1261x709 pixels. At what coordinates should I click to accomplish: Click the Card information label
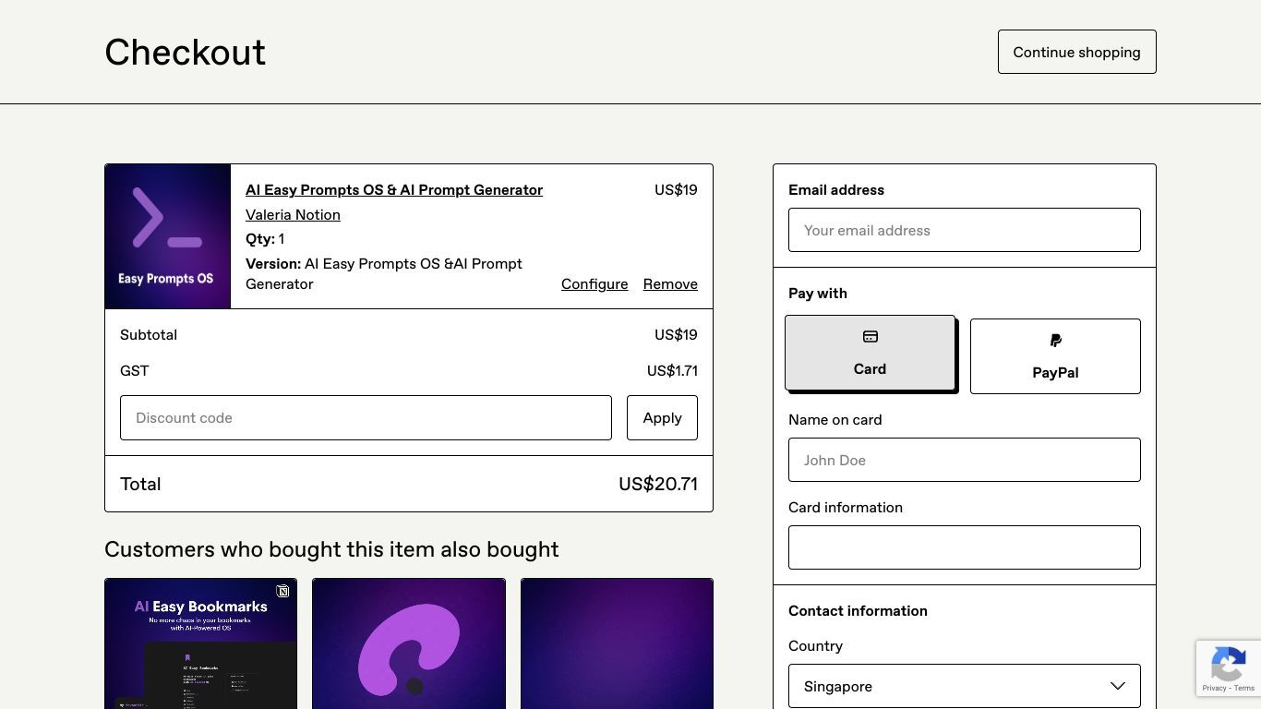coord(846,507)
